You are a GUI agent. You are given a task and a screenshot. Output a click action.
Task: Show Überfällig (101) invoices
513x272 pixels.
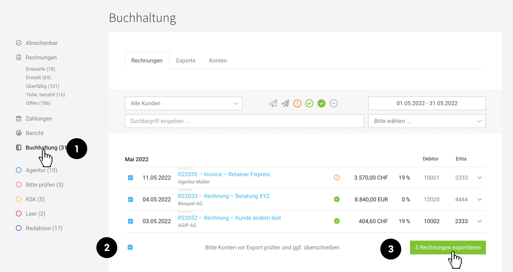click(x=43, y=86)
